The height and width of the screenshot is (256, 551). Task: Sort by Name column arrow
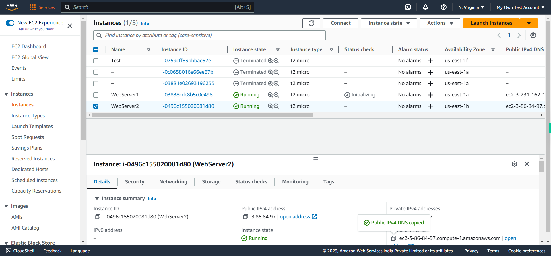149,50
